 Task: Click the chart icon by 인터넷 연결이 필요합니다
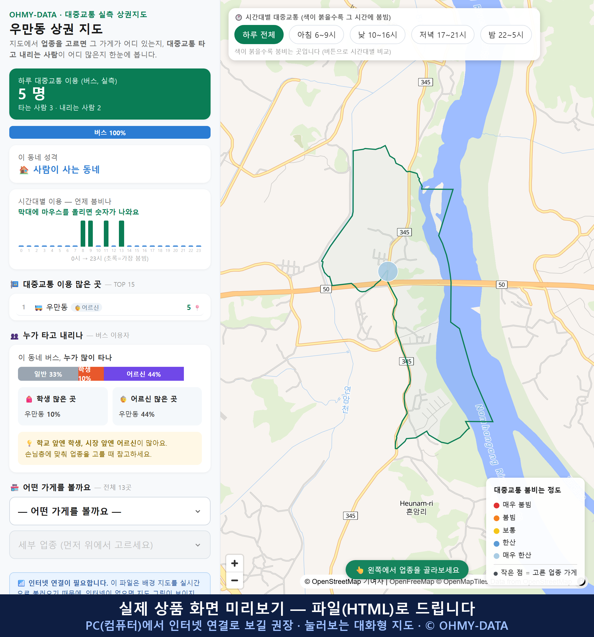pos(21,583)
